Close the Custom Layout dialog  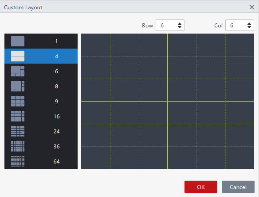(x=252, y=7)
